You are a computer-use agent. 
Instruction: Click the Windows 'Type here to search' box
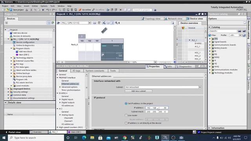click(36, 137)
